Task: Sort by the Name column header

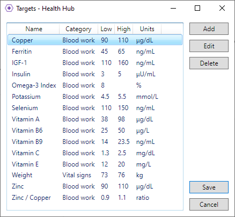Action: tap(34, 29)
